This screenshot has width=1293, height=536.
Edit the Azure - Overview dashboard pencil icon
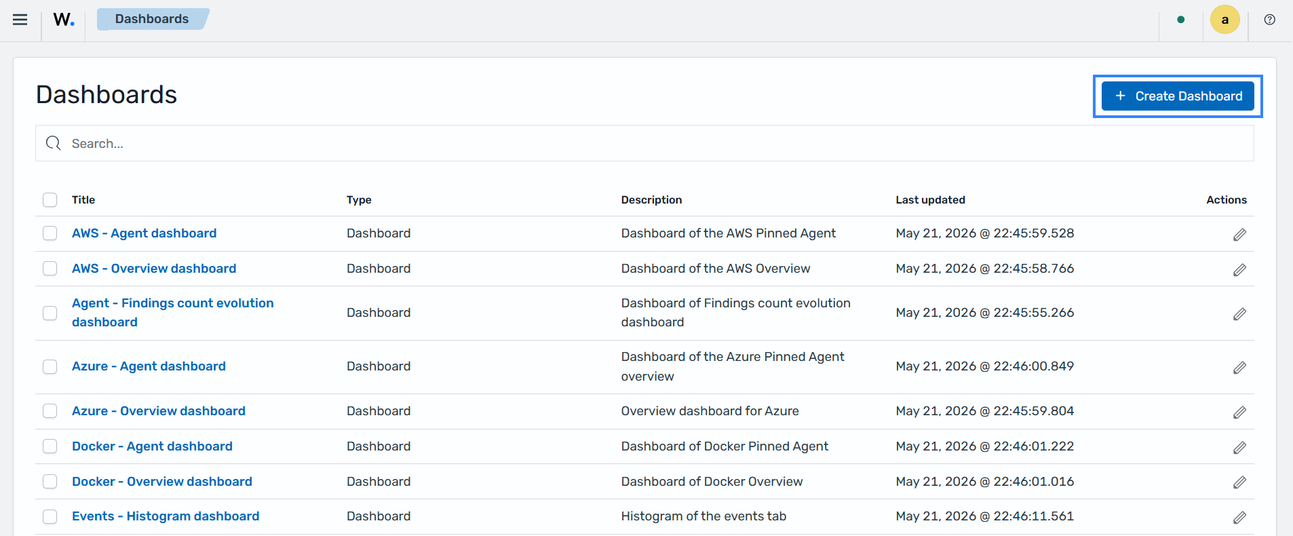coord(1239,413)
